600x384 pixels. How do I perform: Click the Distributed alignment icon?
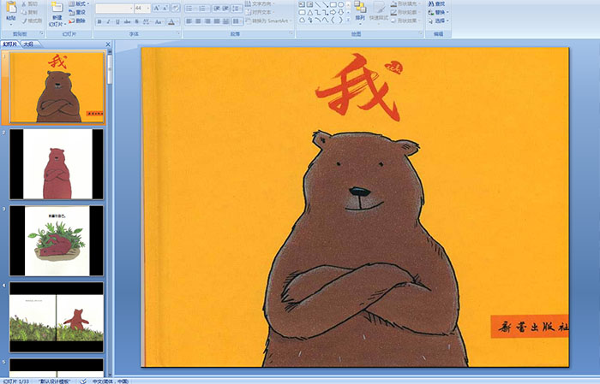225,21
